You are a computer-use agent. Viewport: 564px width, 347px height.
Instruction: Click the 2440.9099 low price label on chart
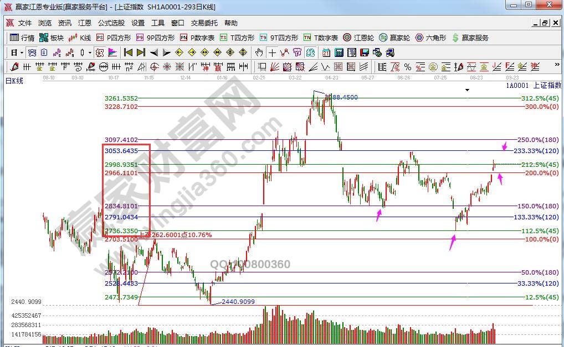click(x=238, y=302)
